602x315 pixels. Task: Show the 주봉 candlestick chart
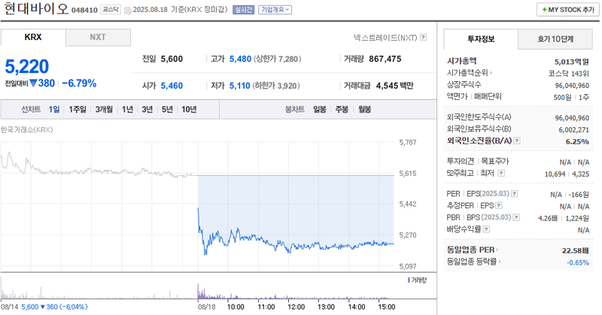coord(342,109)
